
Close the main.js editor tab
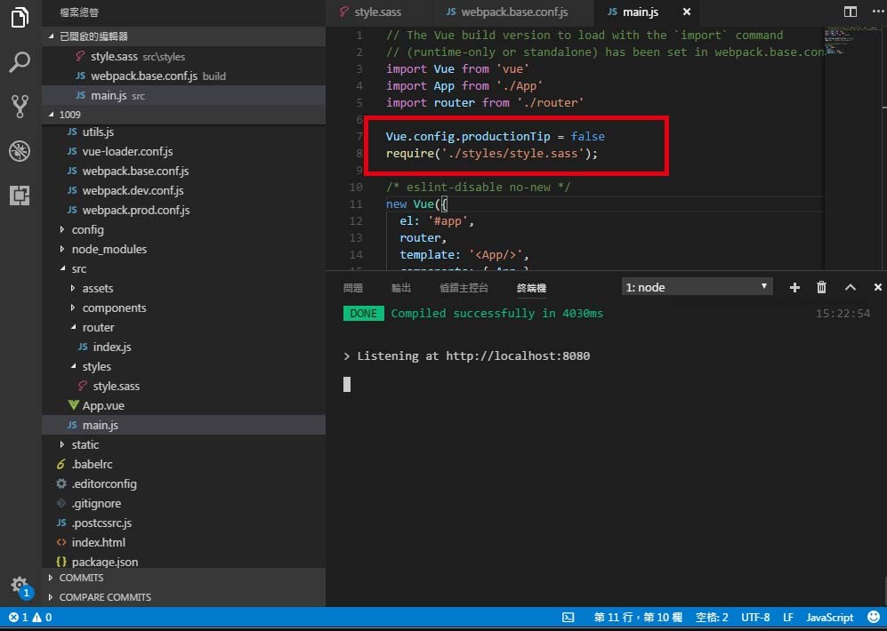pyautogui.click(x=687, y=12)
